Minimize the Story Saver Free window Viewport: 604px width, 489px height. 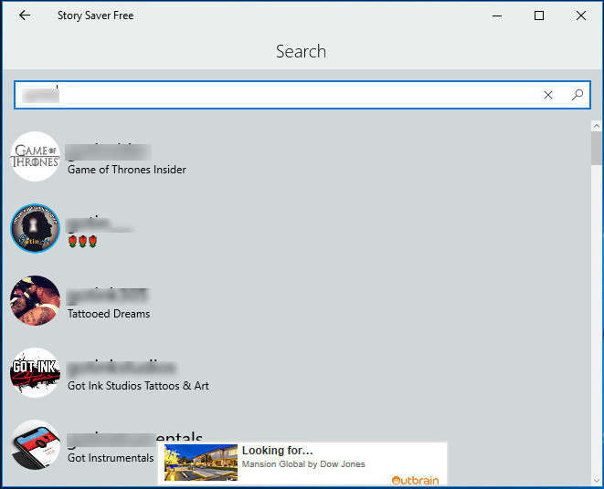(497, 16)
